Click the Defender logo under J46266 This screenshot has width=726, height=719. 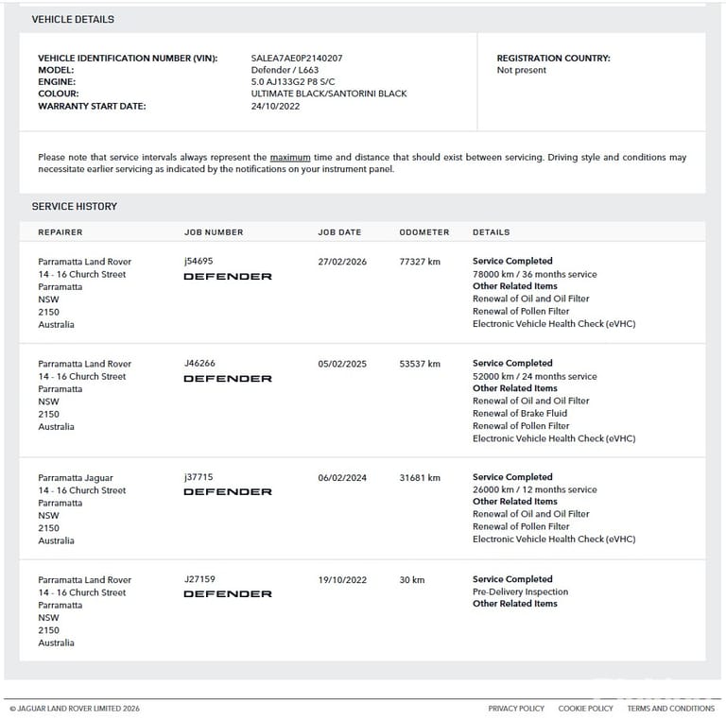(x=228, y=379)
